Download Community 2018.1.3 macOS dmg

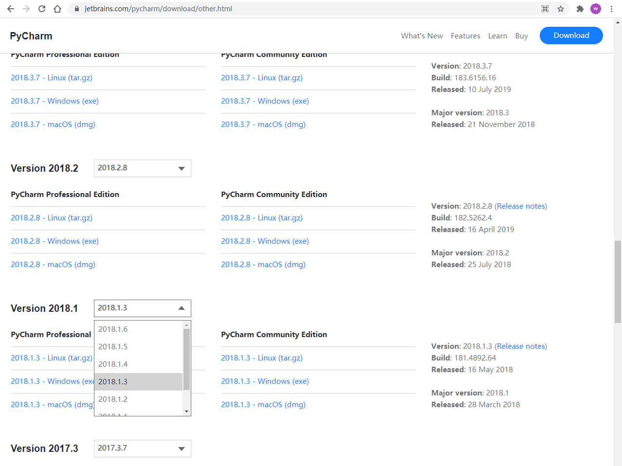tap(263, 405)
